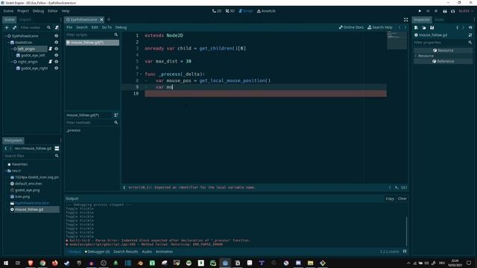
Task: Toggle FileSystem split view mode
Action: point(57,149)
